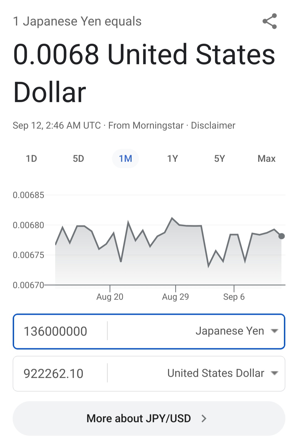Select the 1M range tab

(125, 159)
